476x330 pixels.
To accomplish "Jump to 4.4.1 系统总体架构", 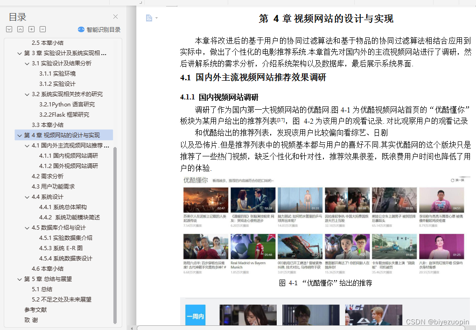I will coord(63,207).
